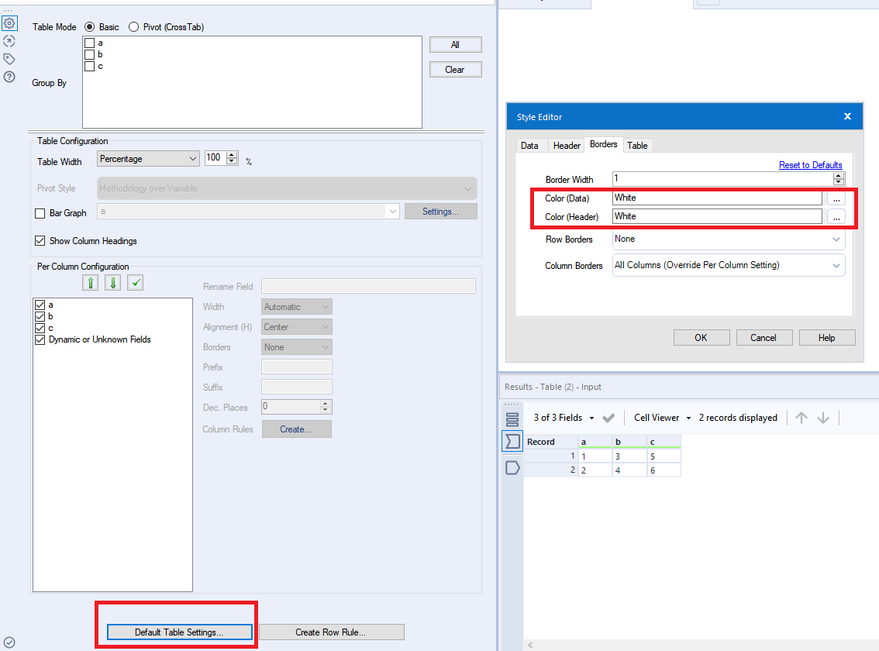Open the Color (Data) picker with its ellipsis button
Image resolution: width=879 pixels, height=651 pixels.
tap(836, 198)
